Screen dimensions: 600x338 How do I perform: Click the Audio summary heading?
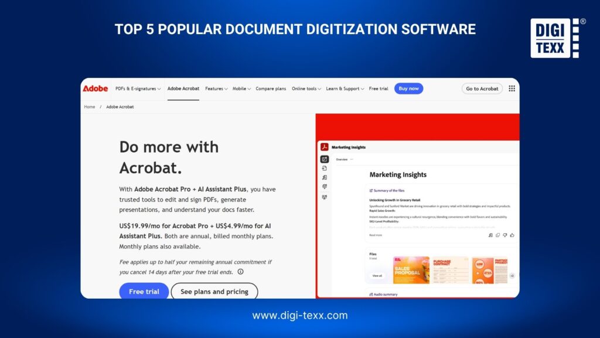pos(383,295)
